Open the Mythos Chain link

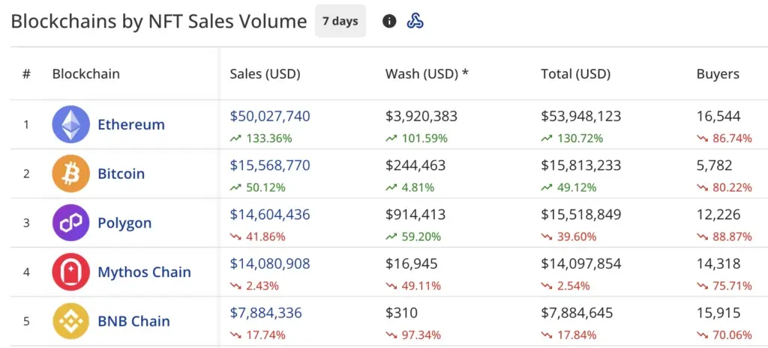(x=145, y=272)
